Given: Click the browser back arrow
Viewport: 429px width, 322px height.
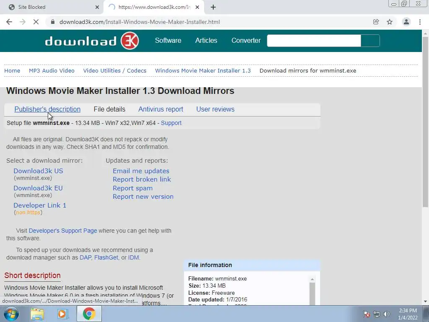Looking at the screenshot, I should point(9,22).
